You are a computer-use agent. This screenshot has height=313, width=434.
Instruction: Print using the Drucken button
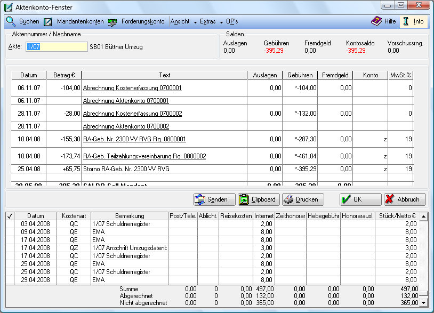pos(303,199)
